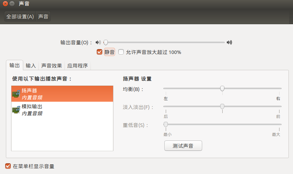Uncheck the 静音 mute checkbox
This screenshot has height=174, width=293.
click(100, 52)
